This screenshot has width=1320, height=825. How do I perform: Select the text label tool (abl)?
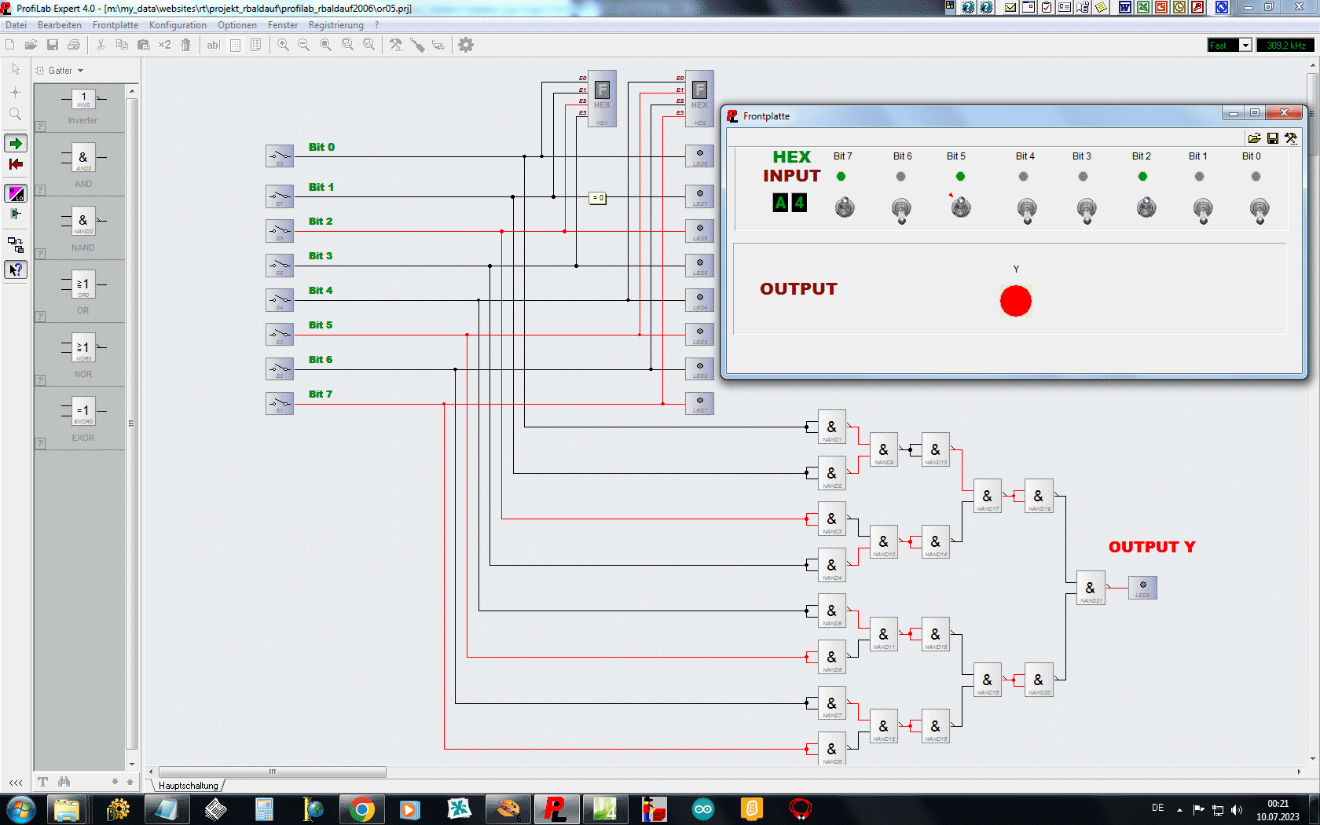(x=213, y=45)
